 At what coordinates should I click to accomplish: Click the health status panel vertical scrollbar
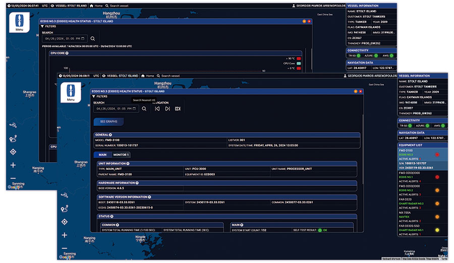(363, 149)
